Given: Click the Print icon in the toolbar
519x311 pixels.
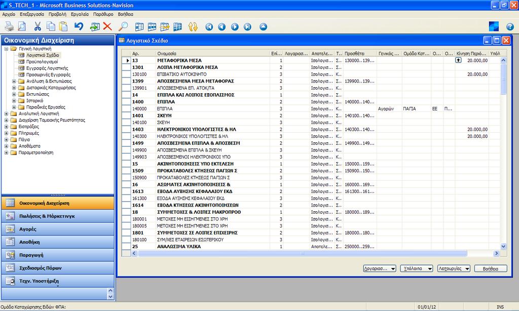Looking at the screenshot, I should (9, 26).
